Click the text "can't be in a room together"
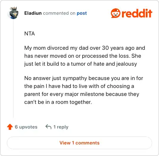The image size is (159, 156). (58, 102)
